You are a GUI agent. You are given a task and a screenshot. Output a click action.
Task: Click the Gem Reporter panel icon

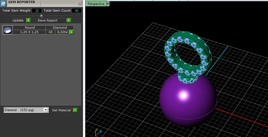pyautogui.click(x=3, y=3)
